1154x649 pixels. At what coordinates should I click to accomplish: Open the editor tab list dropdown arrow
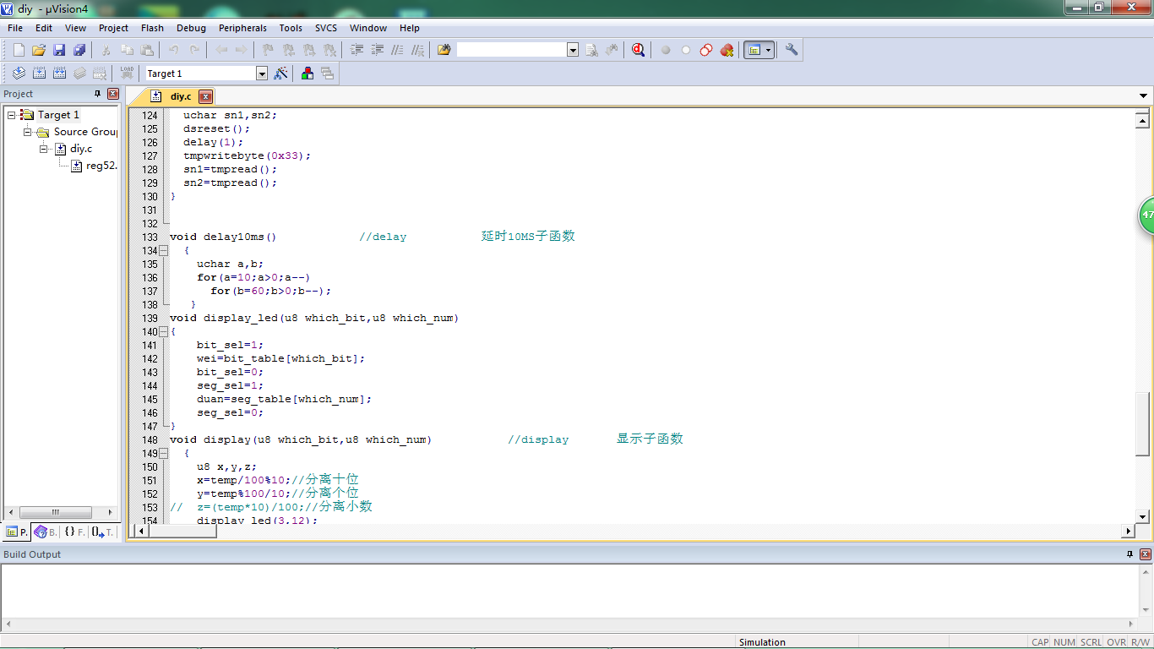click(1144, 96)
